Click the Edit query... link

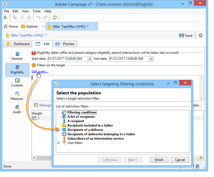pyautogui.click(x=40, y=71)
